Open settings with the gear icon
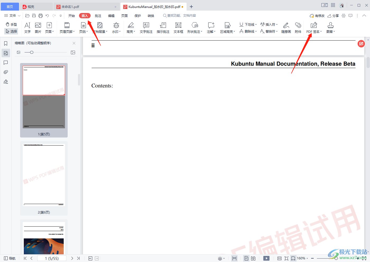The width and height of the screenshot is (370, 262). tap(344, 16)
